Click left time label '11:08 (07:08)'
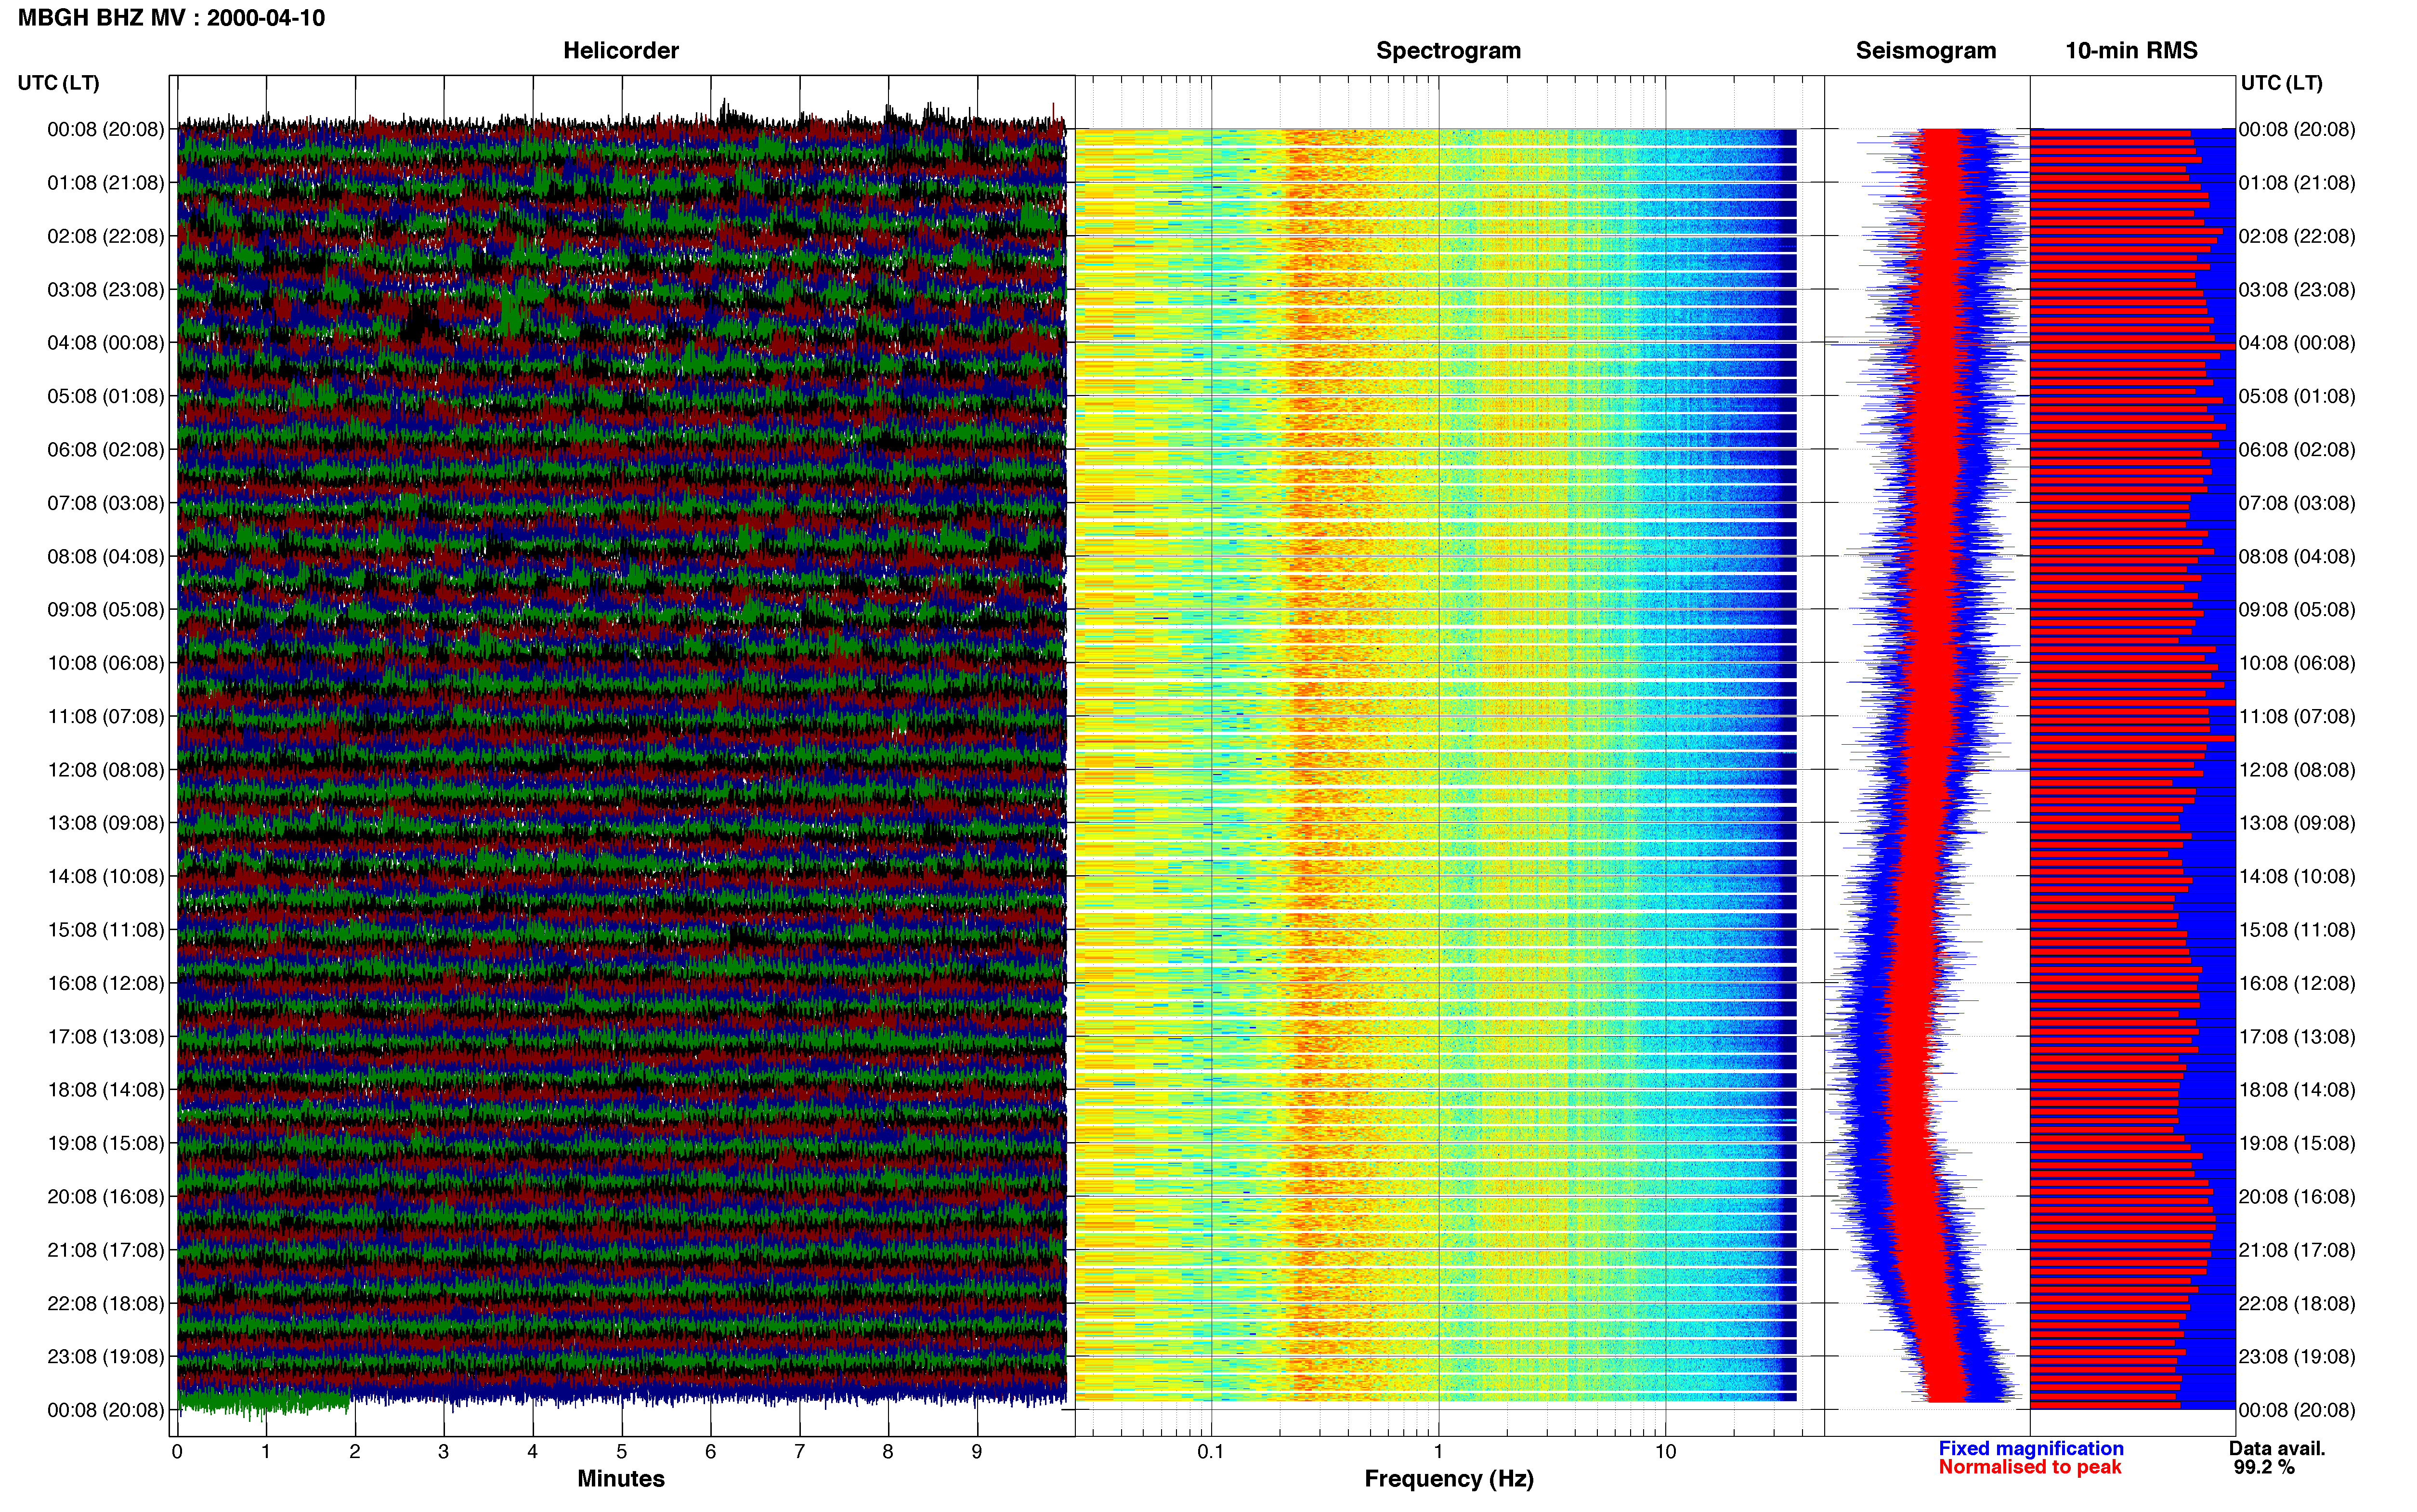 pos(105,716)
